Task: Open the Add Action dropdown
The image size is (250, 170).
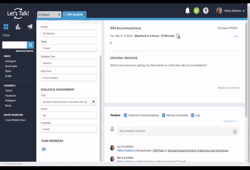Action: [x=230, y=121]
